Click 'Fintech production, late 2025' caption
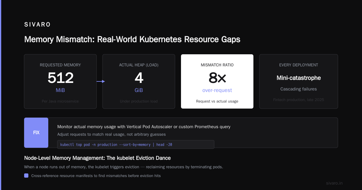This screenshot has height=190, width=362. click(299, 100)
